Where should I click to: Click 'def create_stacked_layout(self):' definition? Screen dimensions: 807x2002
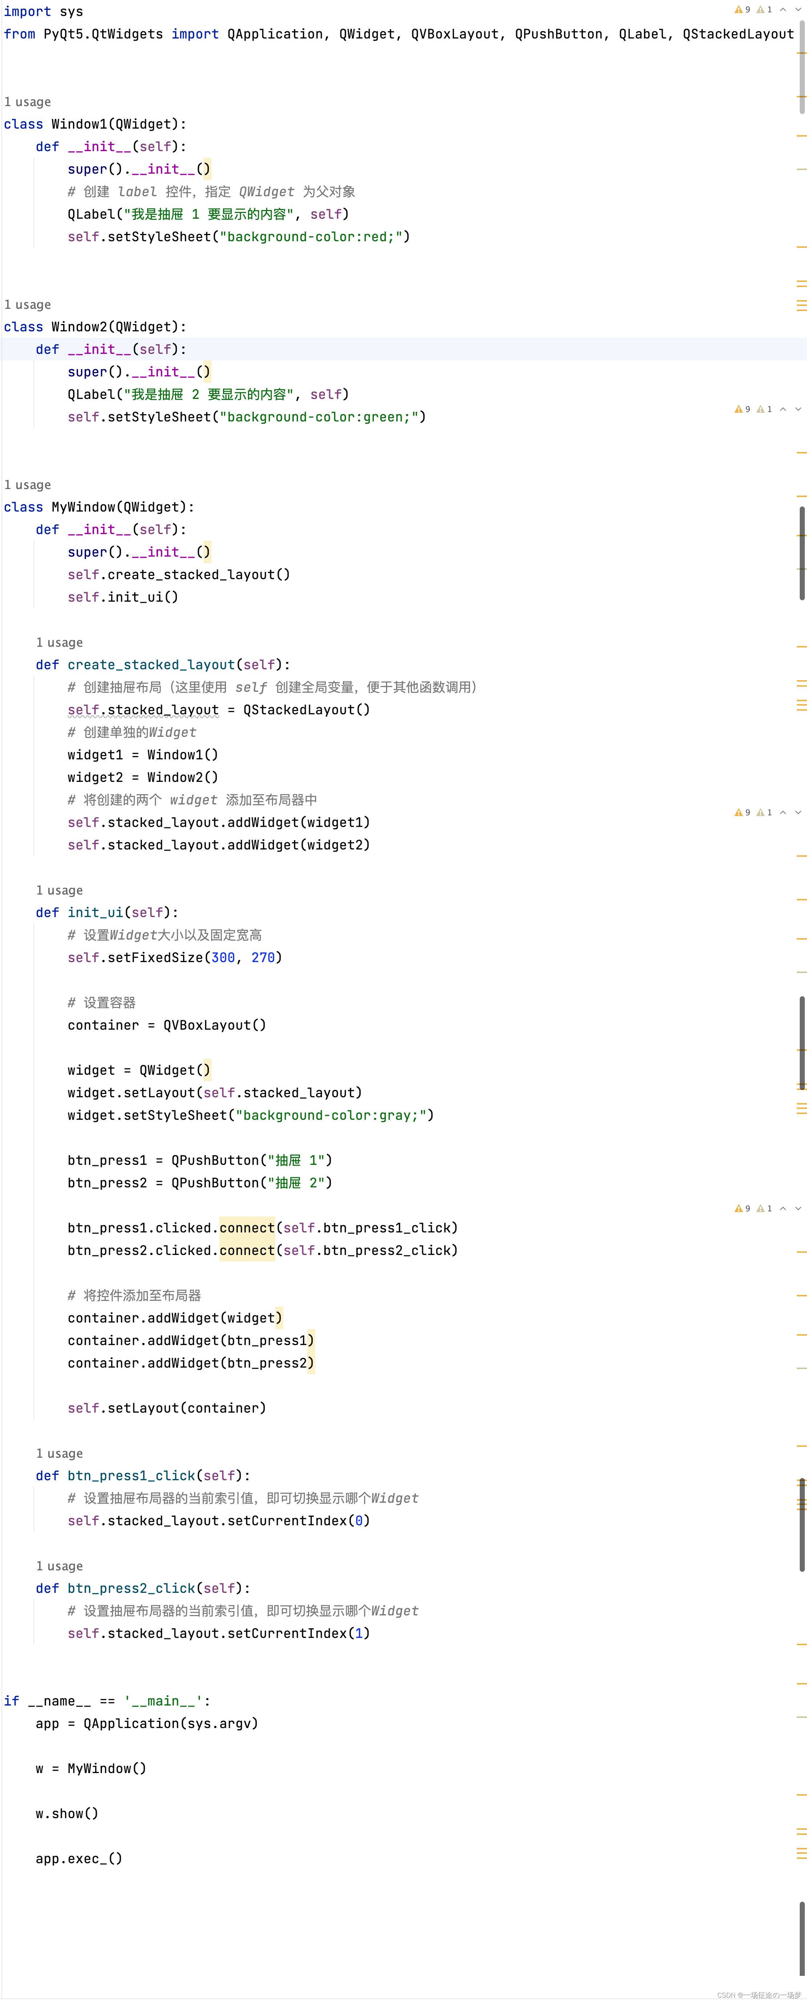click(163, 665)
